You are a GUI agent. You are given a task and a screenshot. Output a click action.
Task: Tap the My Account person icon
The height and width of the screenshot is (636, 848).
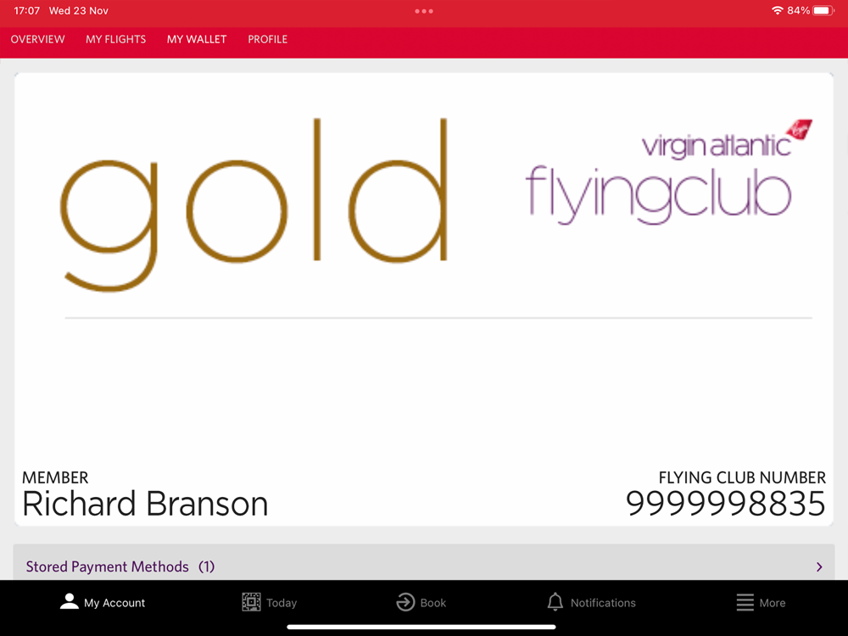(x=70, y=601)
